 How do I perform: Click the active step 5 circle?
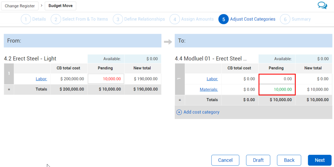click(224, 19)
